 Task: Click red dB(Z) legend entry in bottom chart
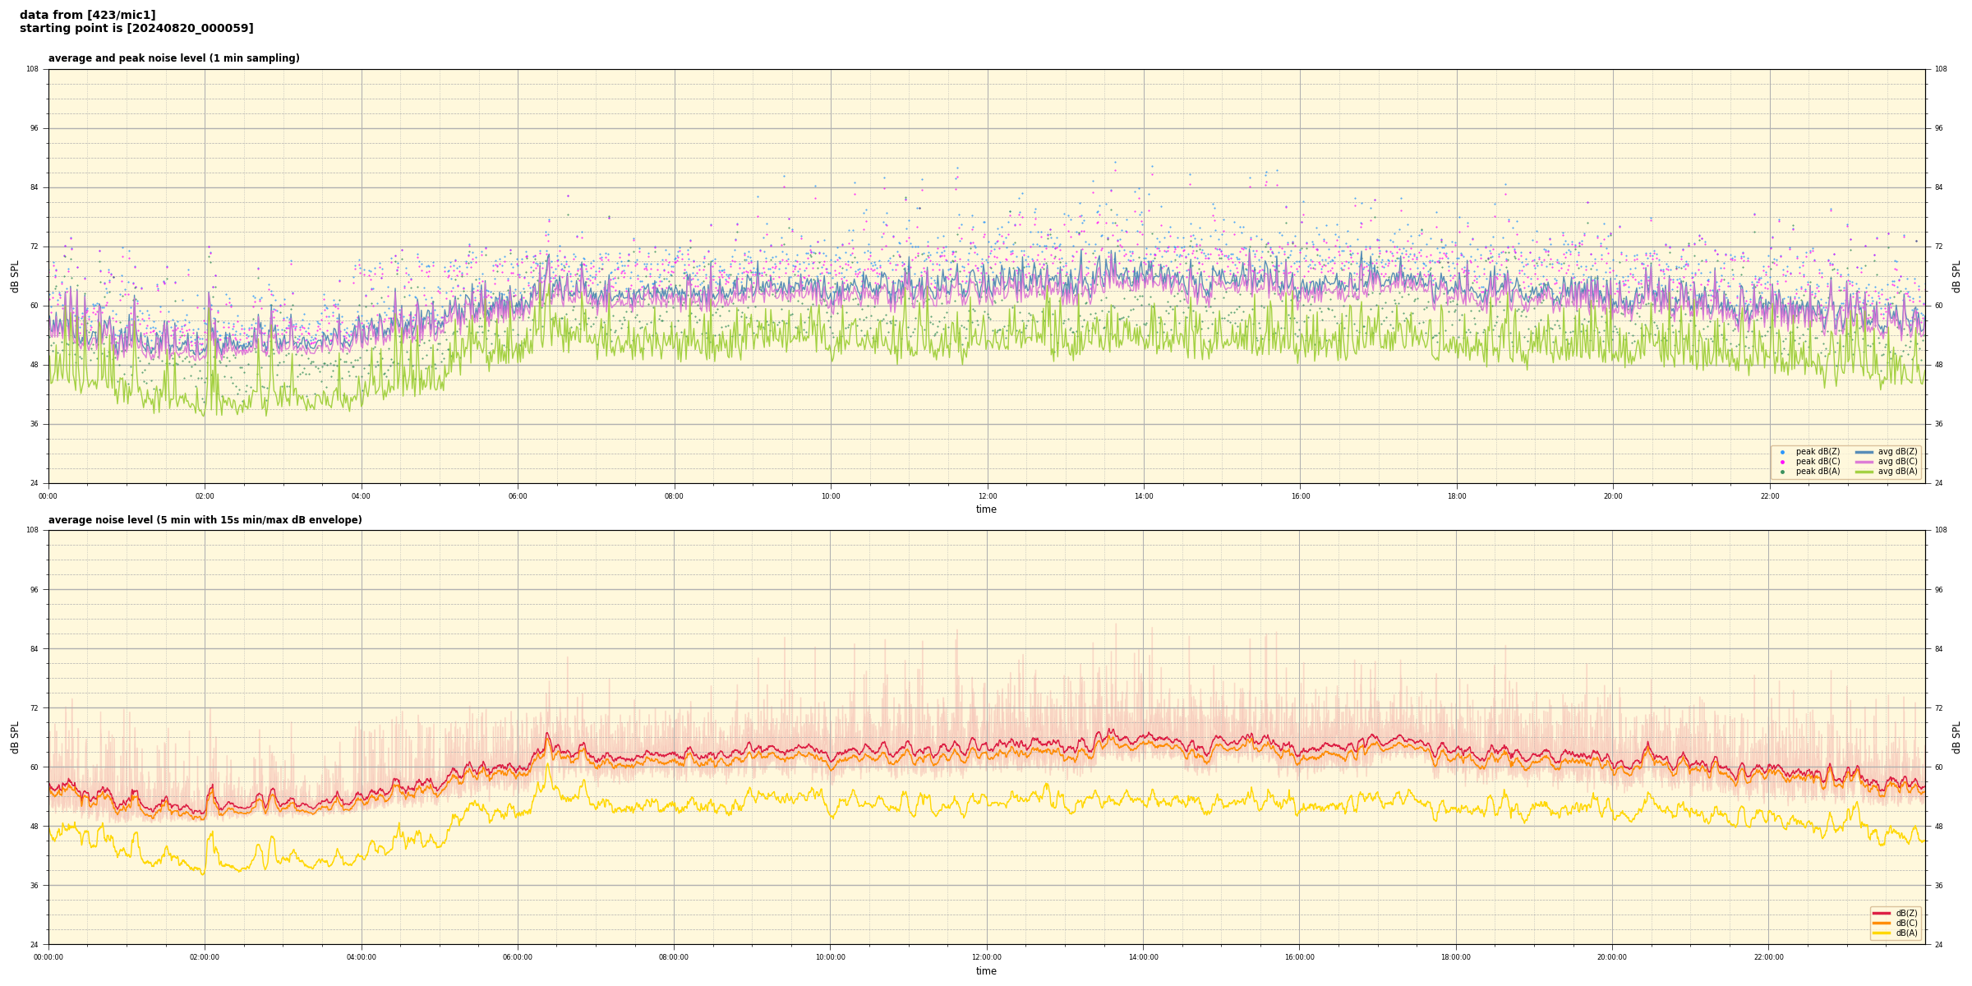click(1905, 913)
